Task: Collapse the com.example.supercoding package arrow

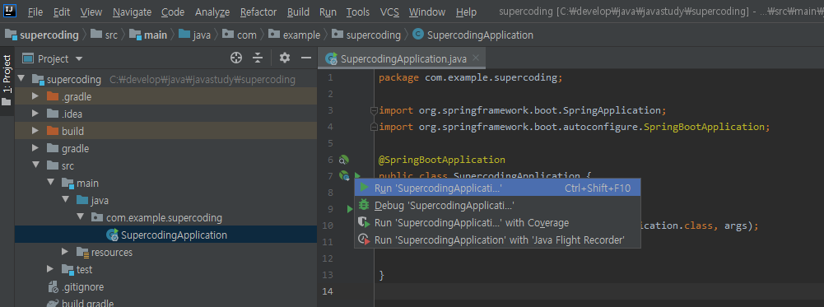Action: tap(81, 217)
